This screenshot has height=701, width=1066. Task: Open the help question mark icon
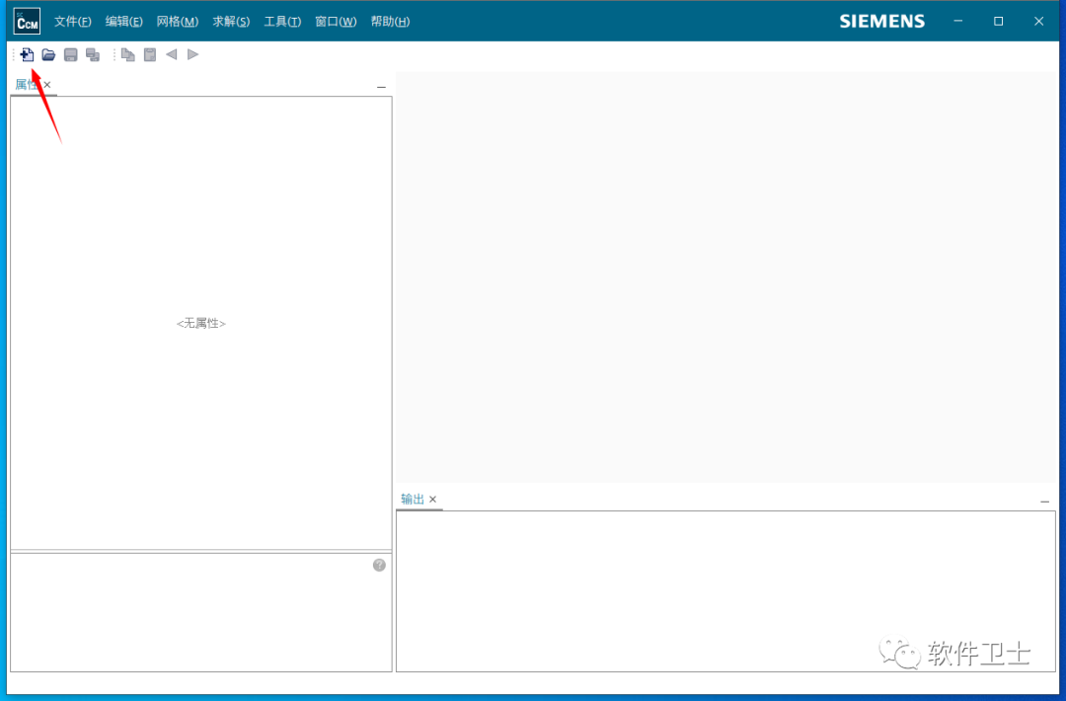point(379,565)
